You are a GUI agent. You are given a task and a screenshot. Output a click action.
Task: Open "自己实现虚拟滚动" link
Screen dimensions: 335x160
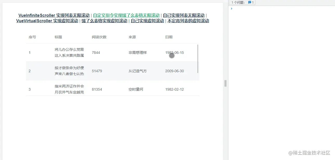pyautogui.click(x=147, y=21)
